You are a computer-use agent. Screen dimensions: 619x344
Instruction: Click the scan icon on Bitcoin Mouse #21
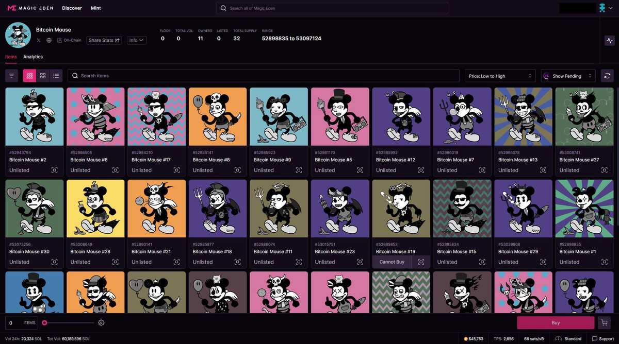(176, 262)
